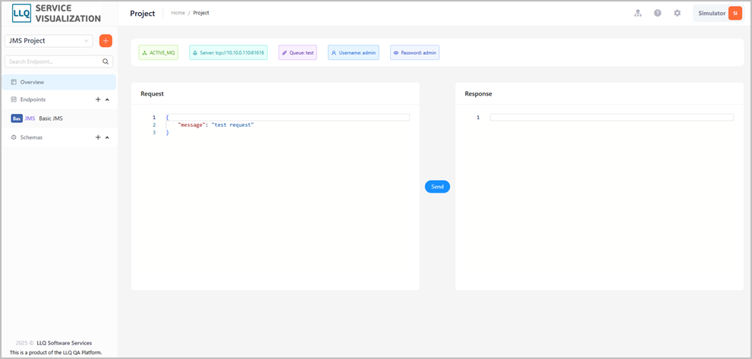Click the Search Endpoint input field
Screen dimensions: 752x359
(x=59, y=61)
